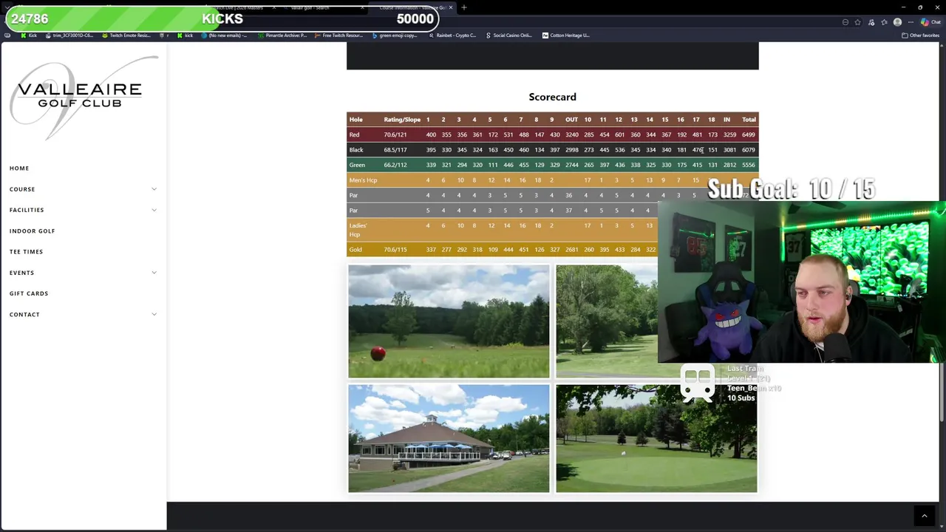Click the Red tee row label
Screen dimensions: 946x532
click(355, 134)
